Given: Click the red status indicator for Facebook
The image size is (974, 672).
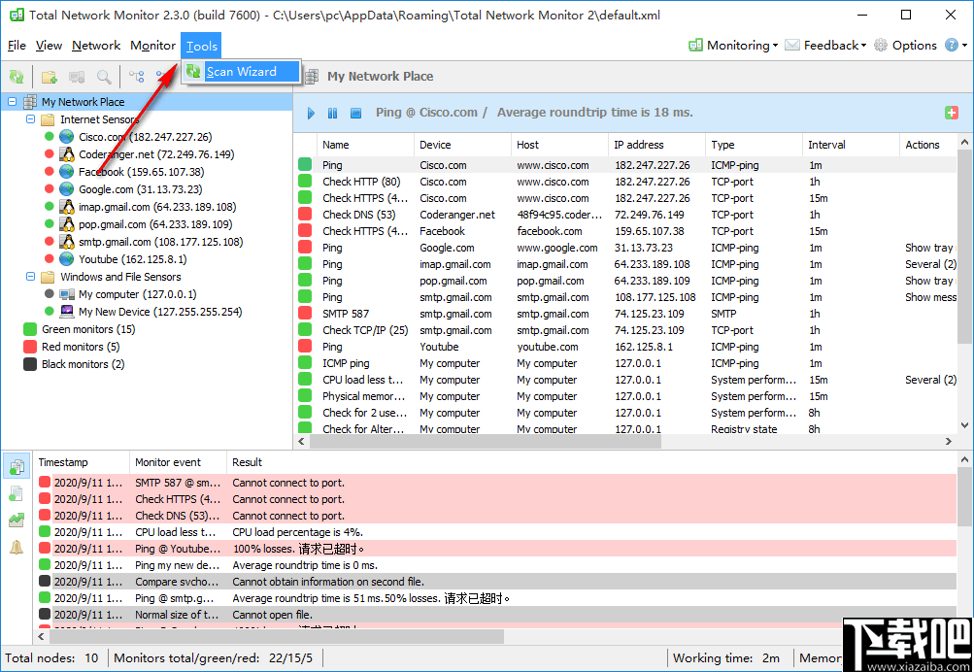Looking at the screenshot, I should tap(48, 172).
